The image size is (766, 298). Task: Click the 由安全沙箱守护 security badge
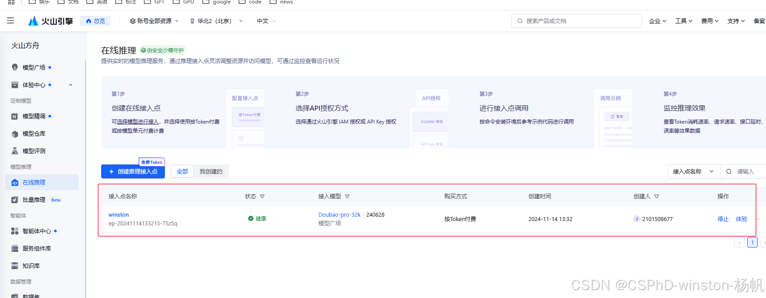(163, 50)
